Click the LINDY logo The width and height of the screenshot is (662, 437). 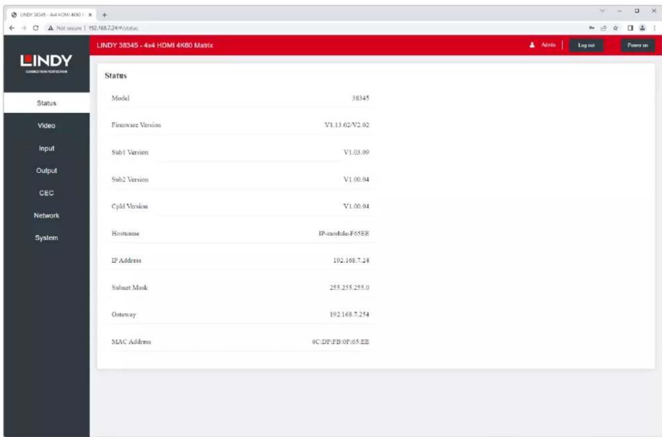coord(47,64)
